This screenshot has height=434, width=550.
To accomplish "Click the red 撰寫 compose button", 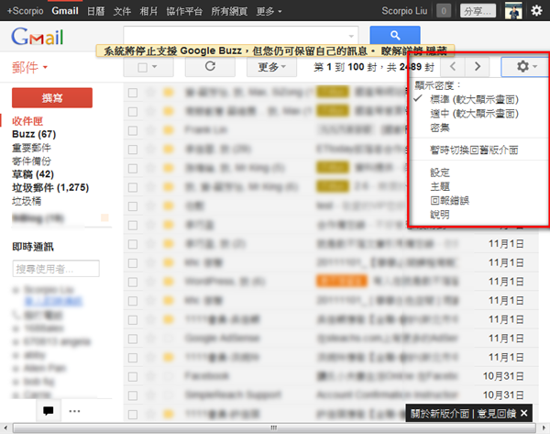I will 52,97.
